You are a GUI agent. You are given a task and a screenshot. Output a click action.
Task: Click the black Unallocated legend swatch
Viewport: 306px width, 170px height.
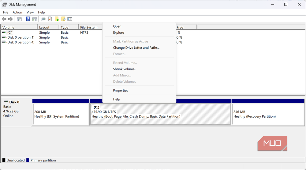point(4,160)
